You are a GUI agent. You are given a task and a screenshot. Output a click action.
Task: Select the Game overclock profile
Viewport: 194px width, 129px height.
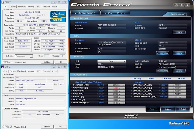coord(181,78)
